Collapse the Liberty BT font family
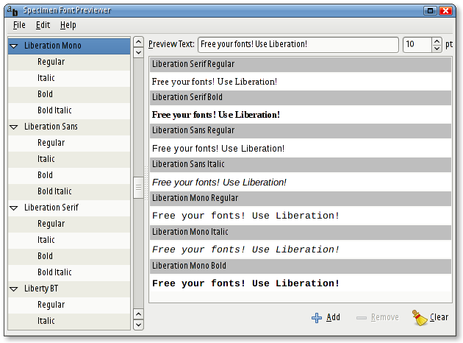The height and width of the screenshot is (343, 463). click(x=14, y=289)
